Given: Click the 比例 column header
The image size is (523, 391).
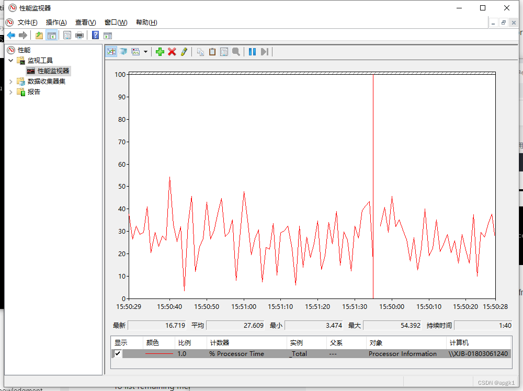Looking at the screenshot, I should pos(191,343).
